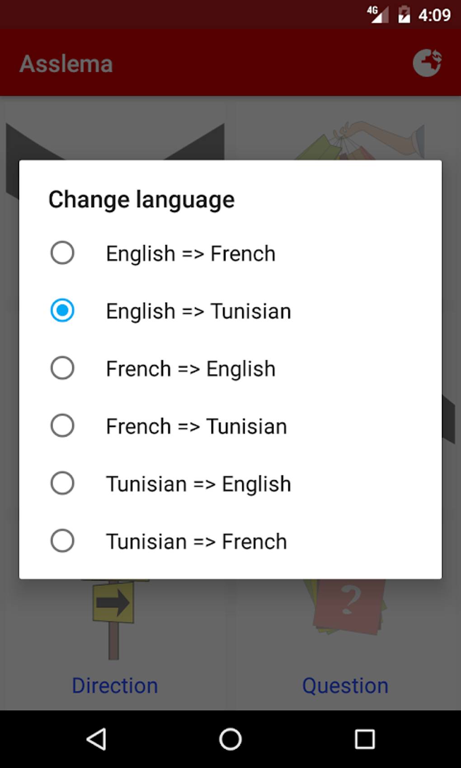Open the Direction category label
Screen dimensions: 461x768
point(115,685)
